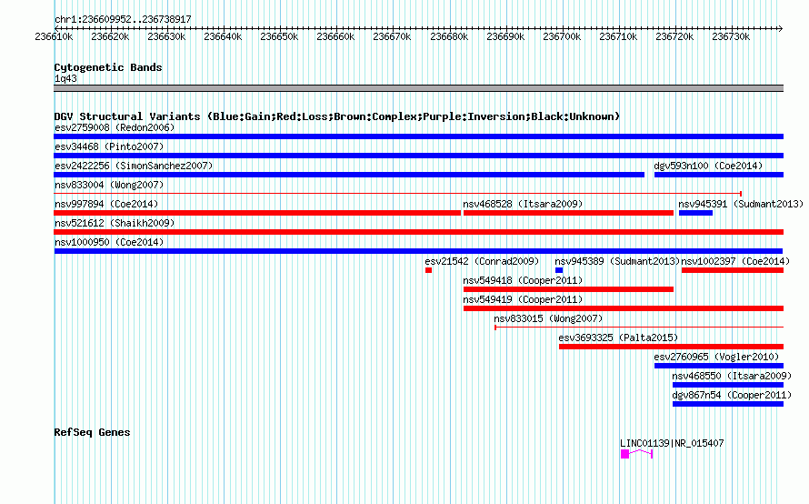This screenshot has height=504, width=809.
Task: Select nsv945391 (Sudmant2013) small blue bar
Action: (695, 213)
